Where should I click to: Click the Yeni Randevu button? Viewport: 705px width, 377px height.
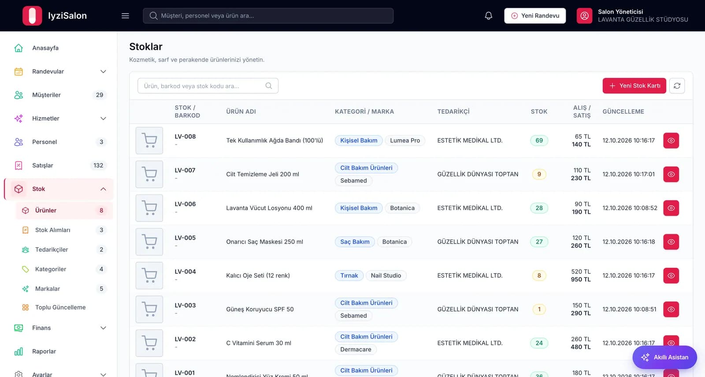click(535, 16)
